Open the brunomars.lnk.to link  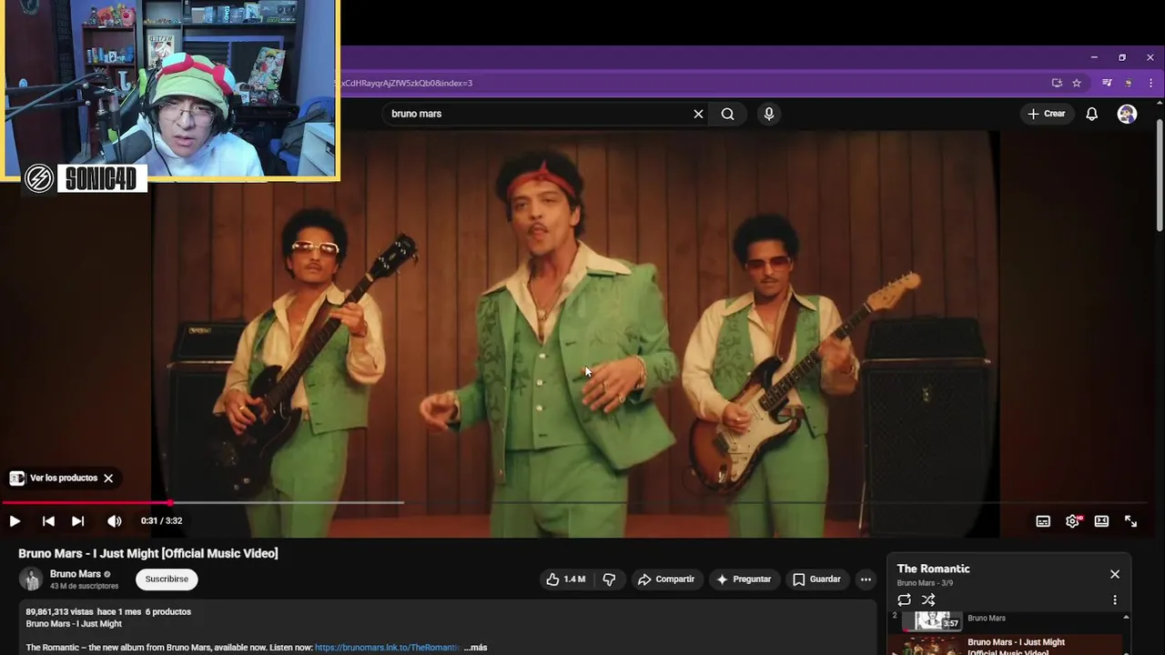tap(388, 648)
